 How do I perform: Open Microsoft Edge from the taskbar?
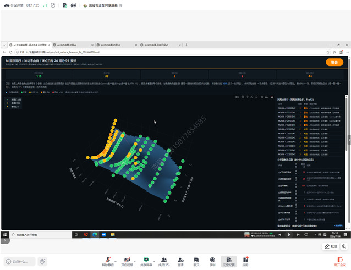[95, 234]
